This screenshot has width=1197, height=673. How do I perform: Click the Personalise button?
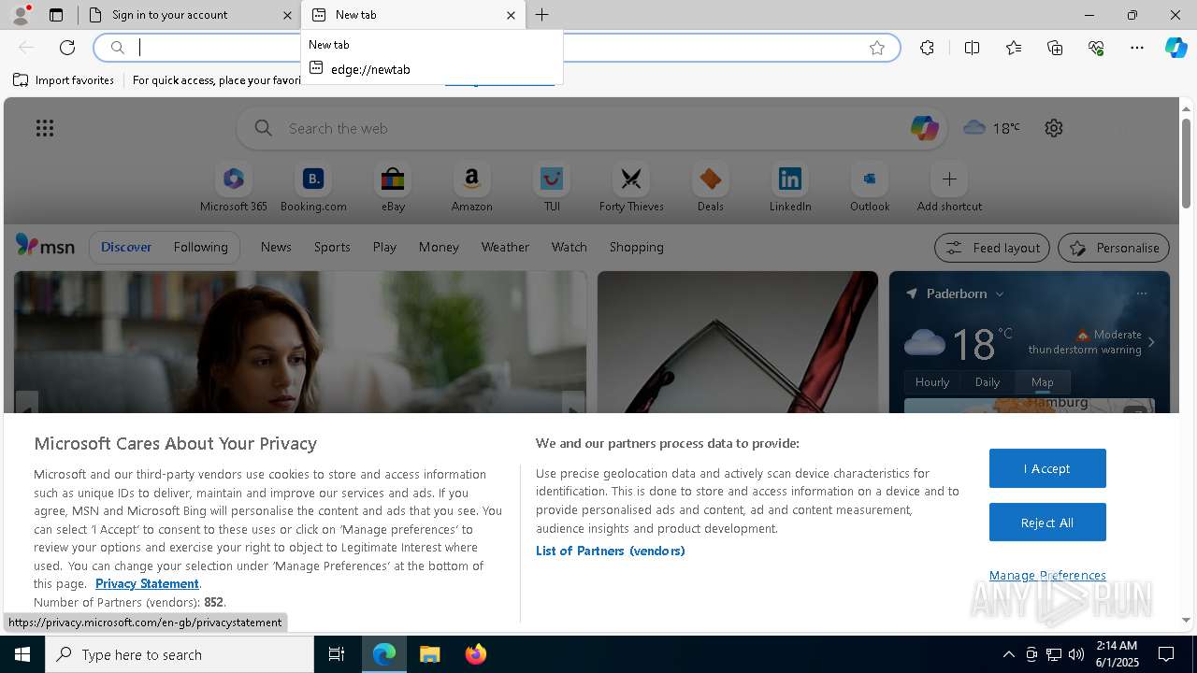(1114, 248)
